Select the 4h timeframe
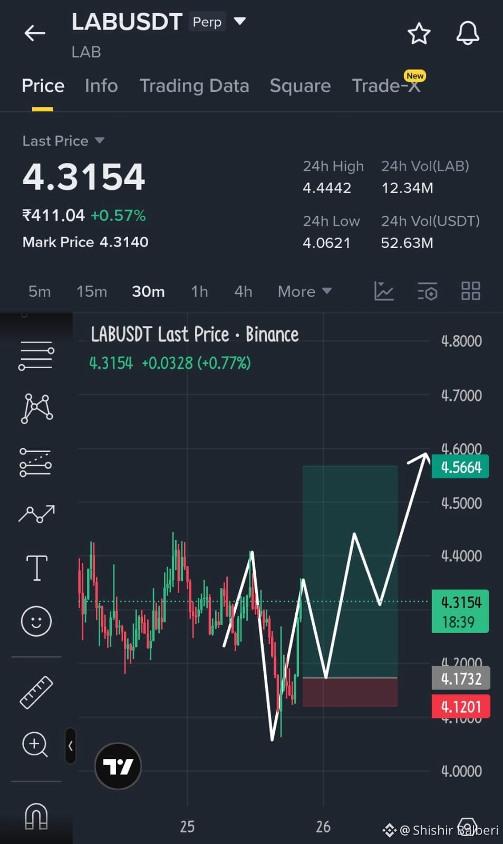 pos(243,292)
